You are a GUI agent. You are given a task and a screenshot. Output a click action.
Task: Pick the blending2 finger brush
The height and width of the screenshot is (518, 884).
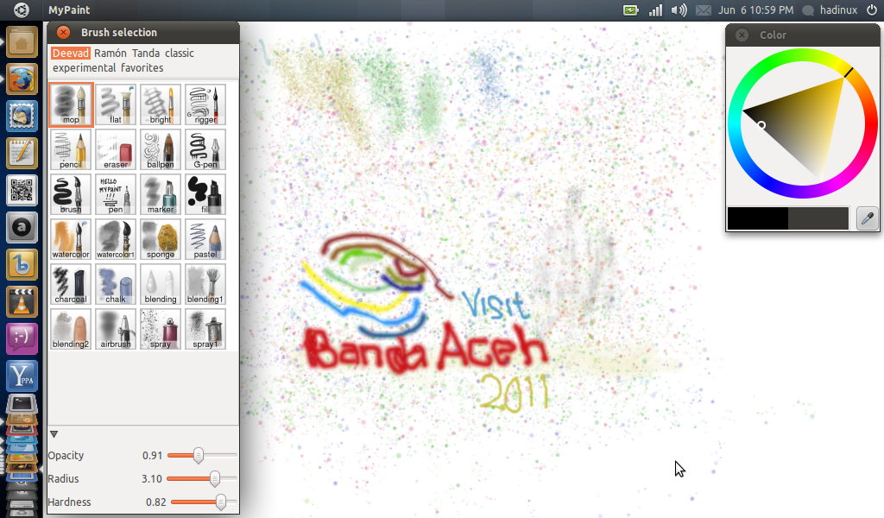(71, 329)
